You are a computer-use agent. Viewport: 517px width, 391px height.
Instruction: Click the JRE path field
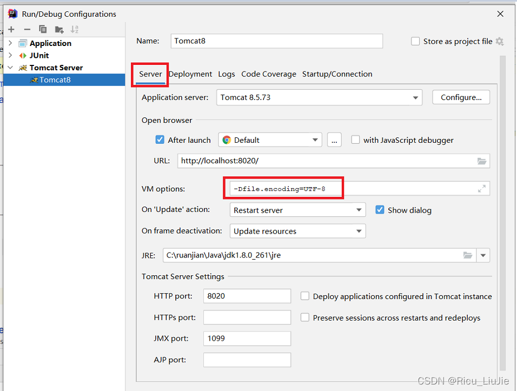click(319, 255)
